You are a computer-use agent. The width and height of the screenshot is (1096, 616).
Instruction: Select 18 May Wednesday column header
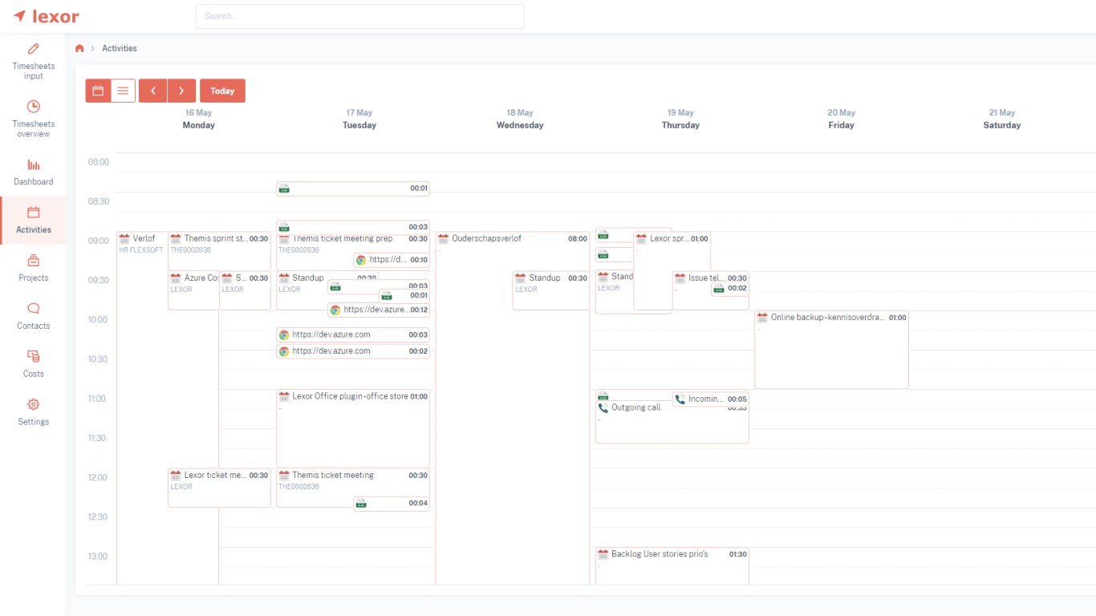coord(520,119)
